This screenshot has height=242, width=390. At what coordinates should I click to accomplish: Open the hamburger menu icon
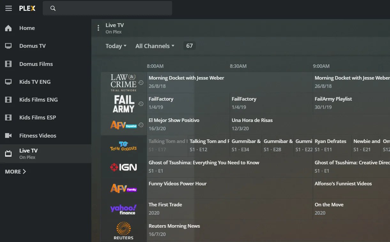click(x=8, y=8)
